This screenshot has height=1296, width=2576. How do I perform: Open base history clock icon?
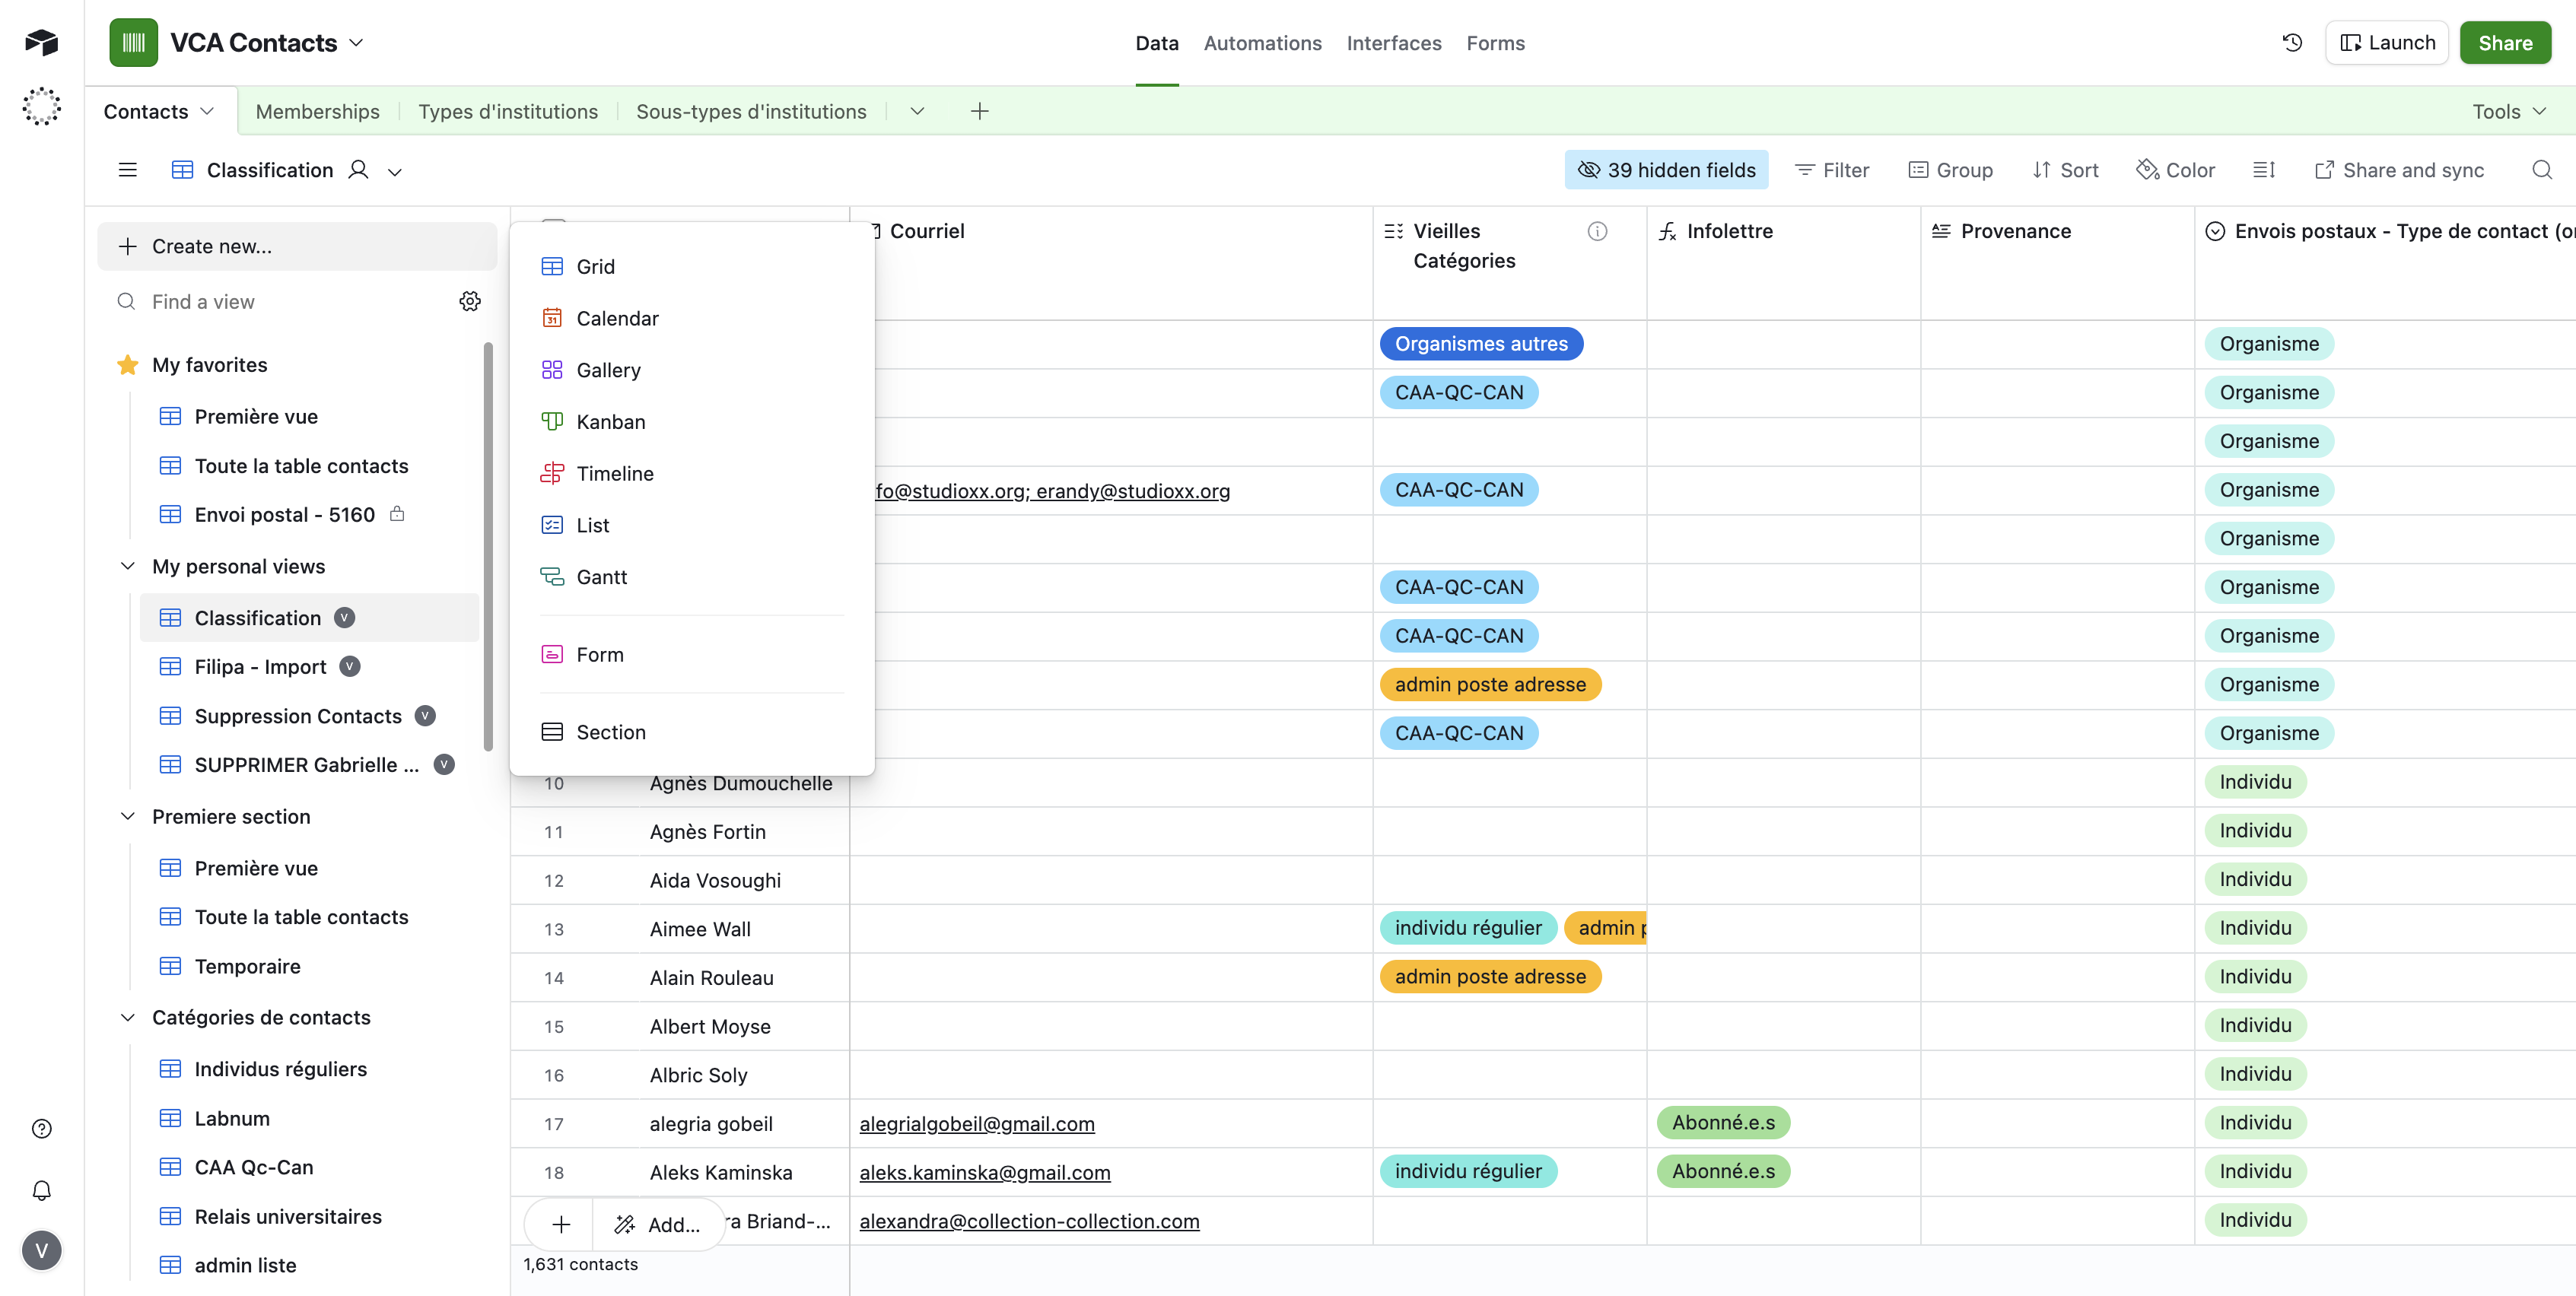(2292, 43)
